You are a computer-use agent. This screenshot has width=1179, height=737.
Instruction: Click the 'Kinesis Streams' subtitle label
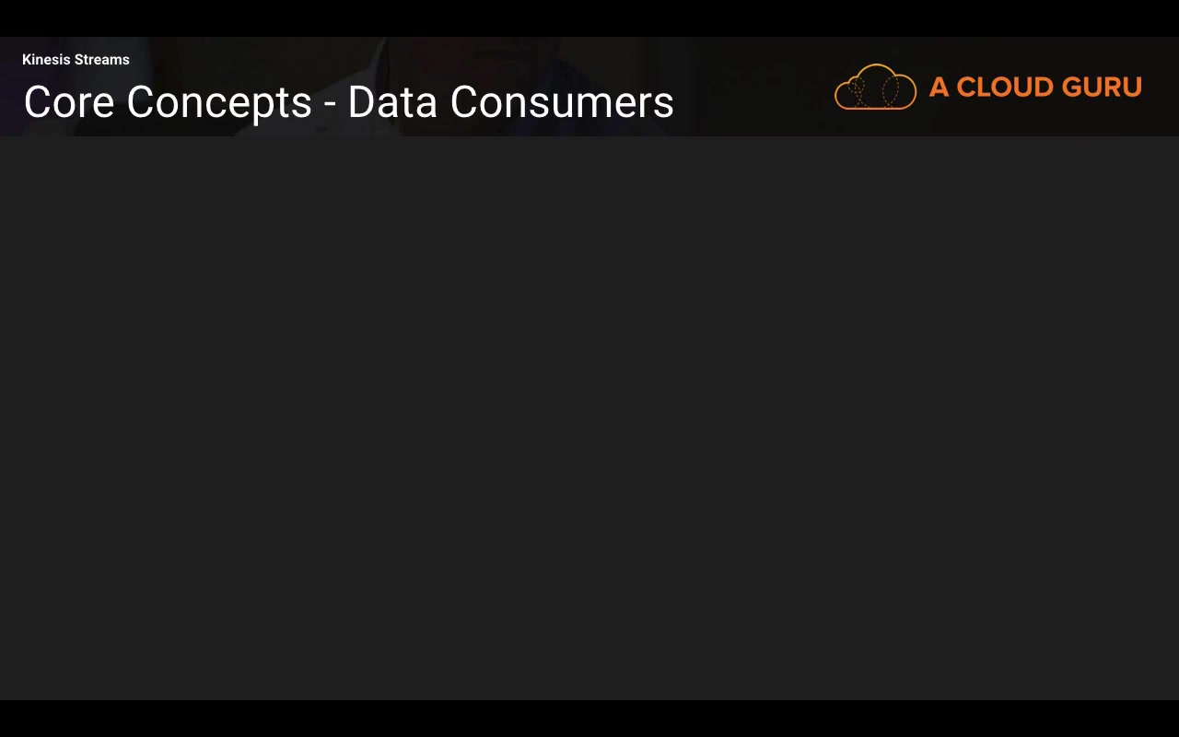76,60
